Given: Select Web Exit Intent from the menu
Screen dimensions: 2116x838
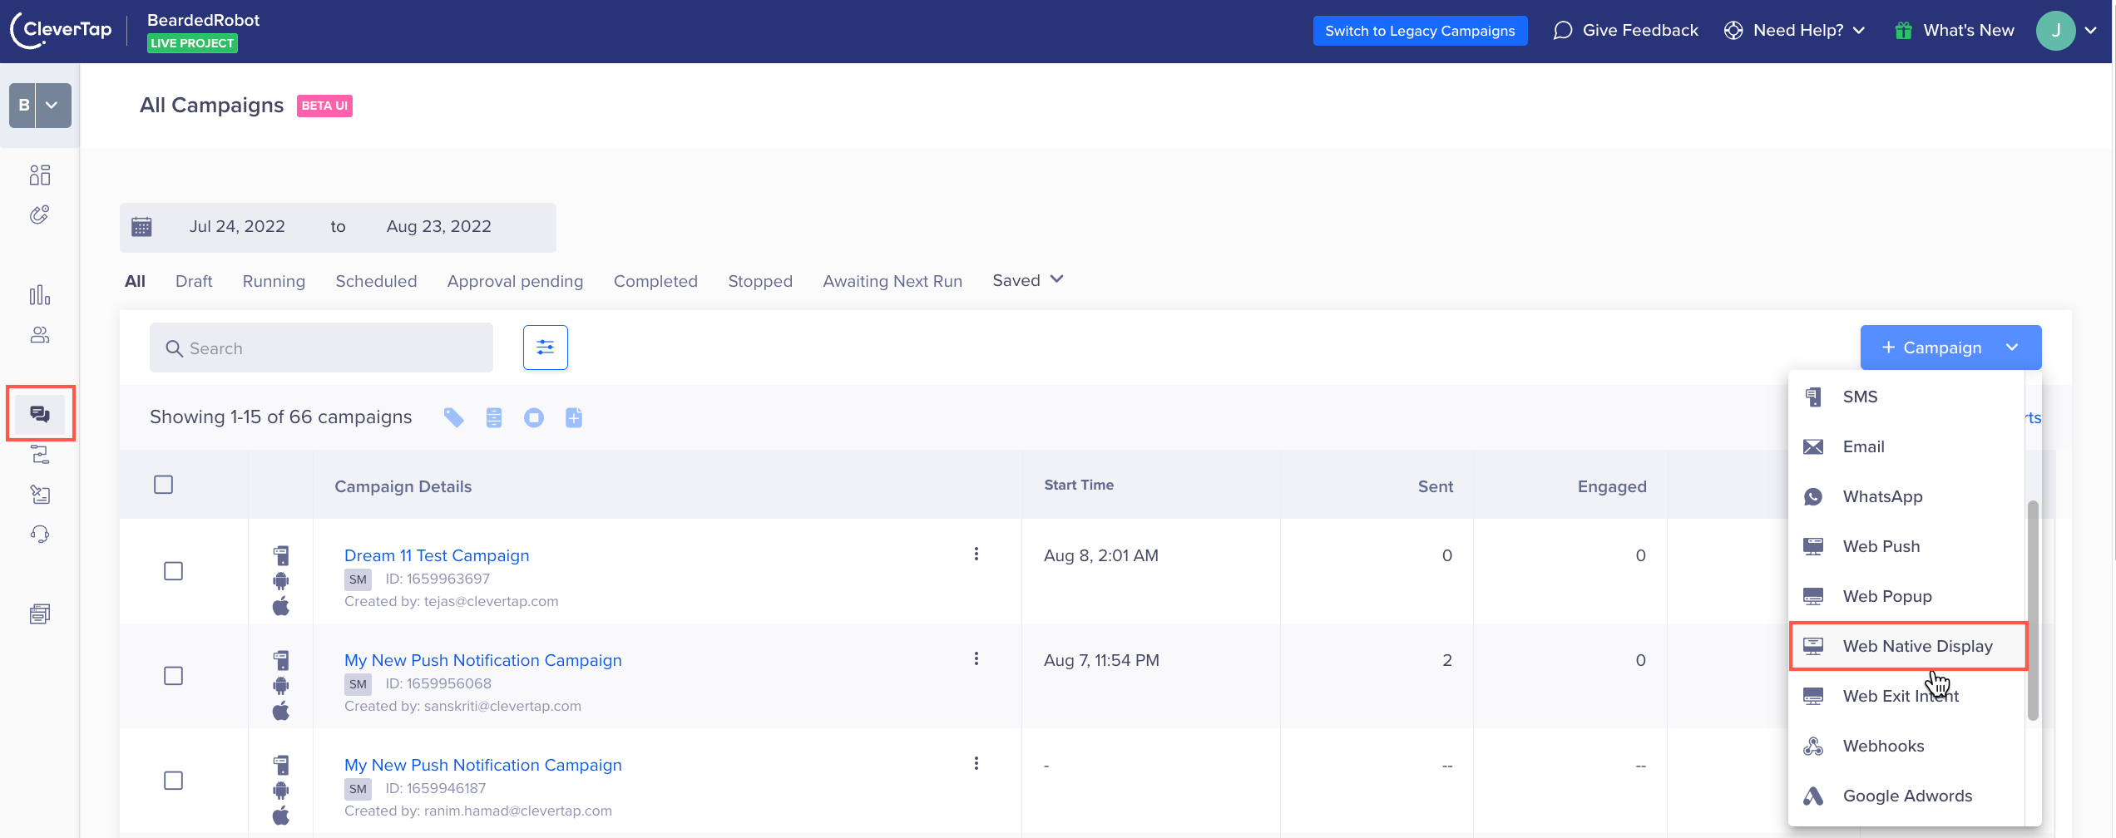Looking at the screenshot, I should 1908,696.
